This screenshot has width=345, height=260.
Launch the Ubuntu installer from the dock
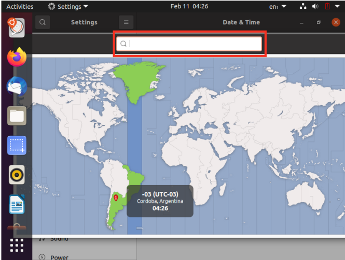17,28
